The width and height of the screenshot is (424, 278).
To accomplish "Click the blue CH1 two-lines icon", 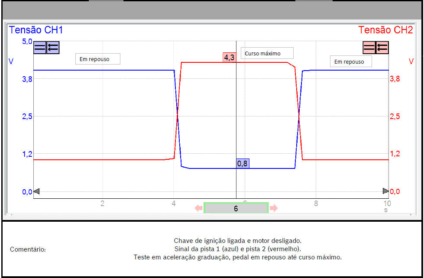I will [40, 48].
